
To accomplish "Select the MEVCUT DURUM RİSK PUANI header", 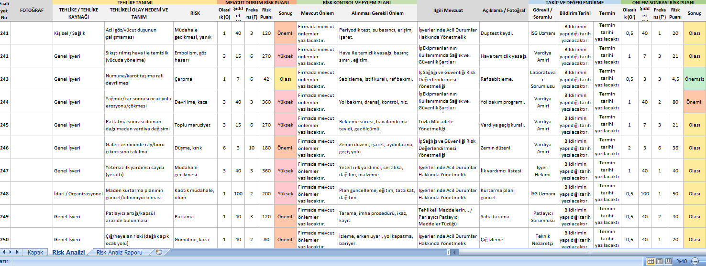I will pos(256,2).
